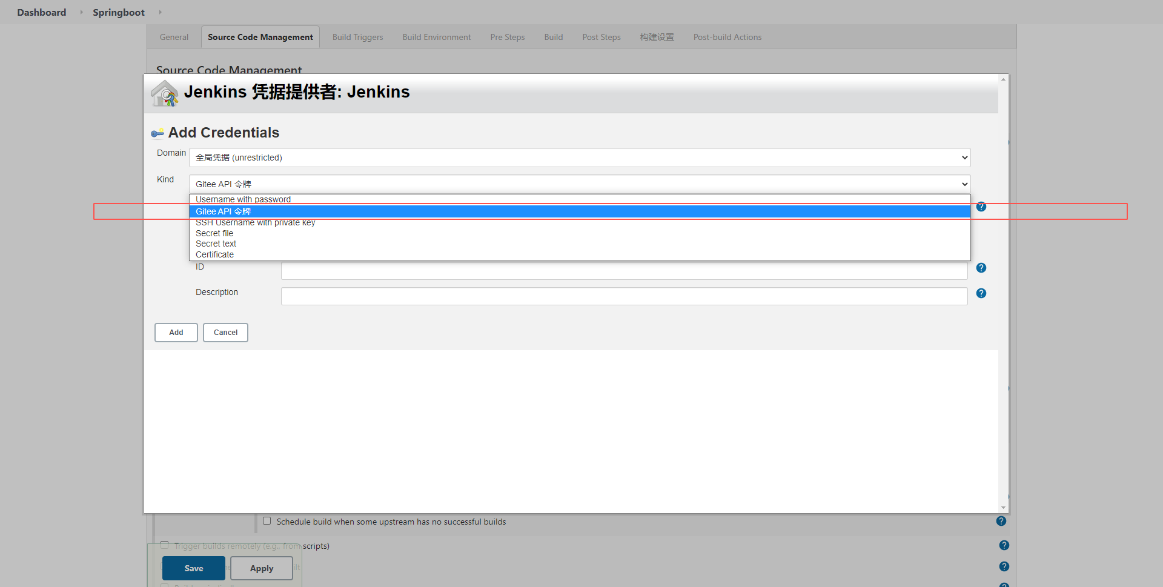Choose SSH Username with private key option

click(580, 222)
